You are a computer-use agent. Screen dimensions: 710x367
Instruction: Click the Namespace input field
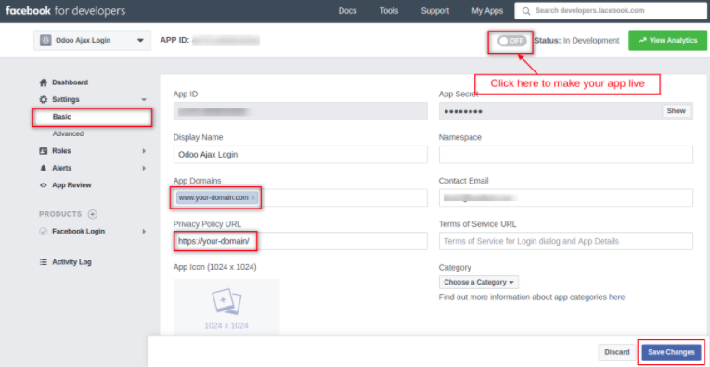click(x=565, y=155)
